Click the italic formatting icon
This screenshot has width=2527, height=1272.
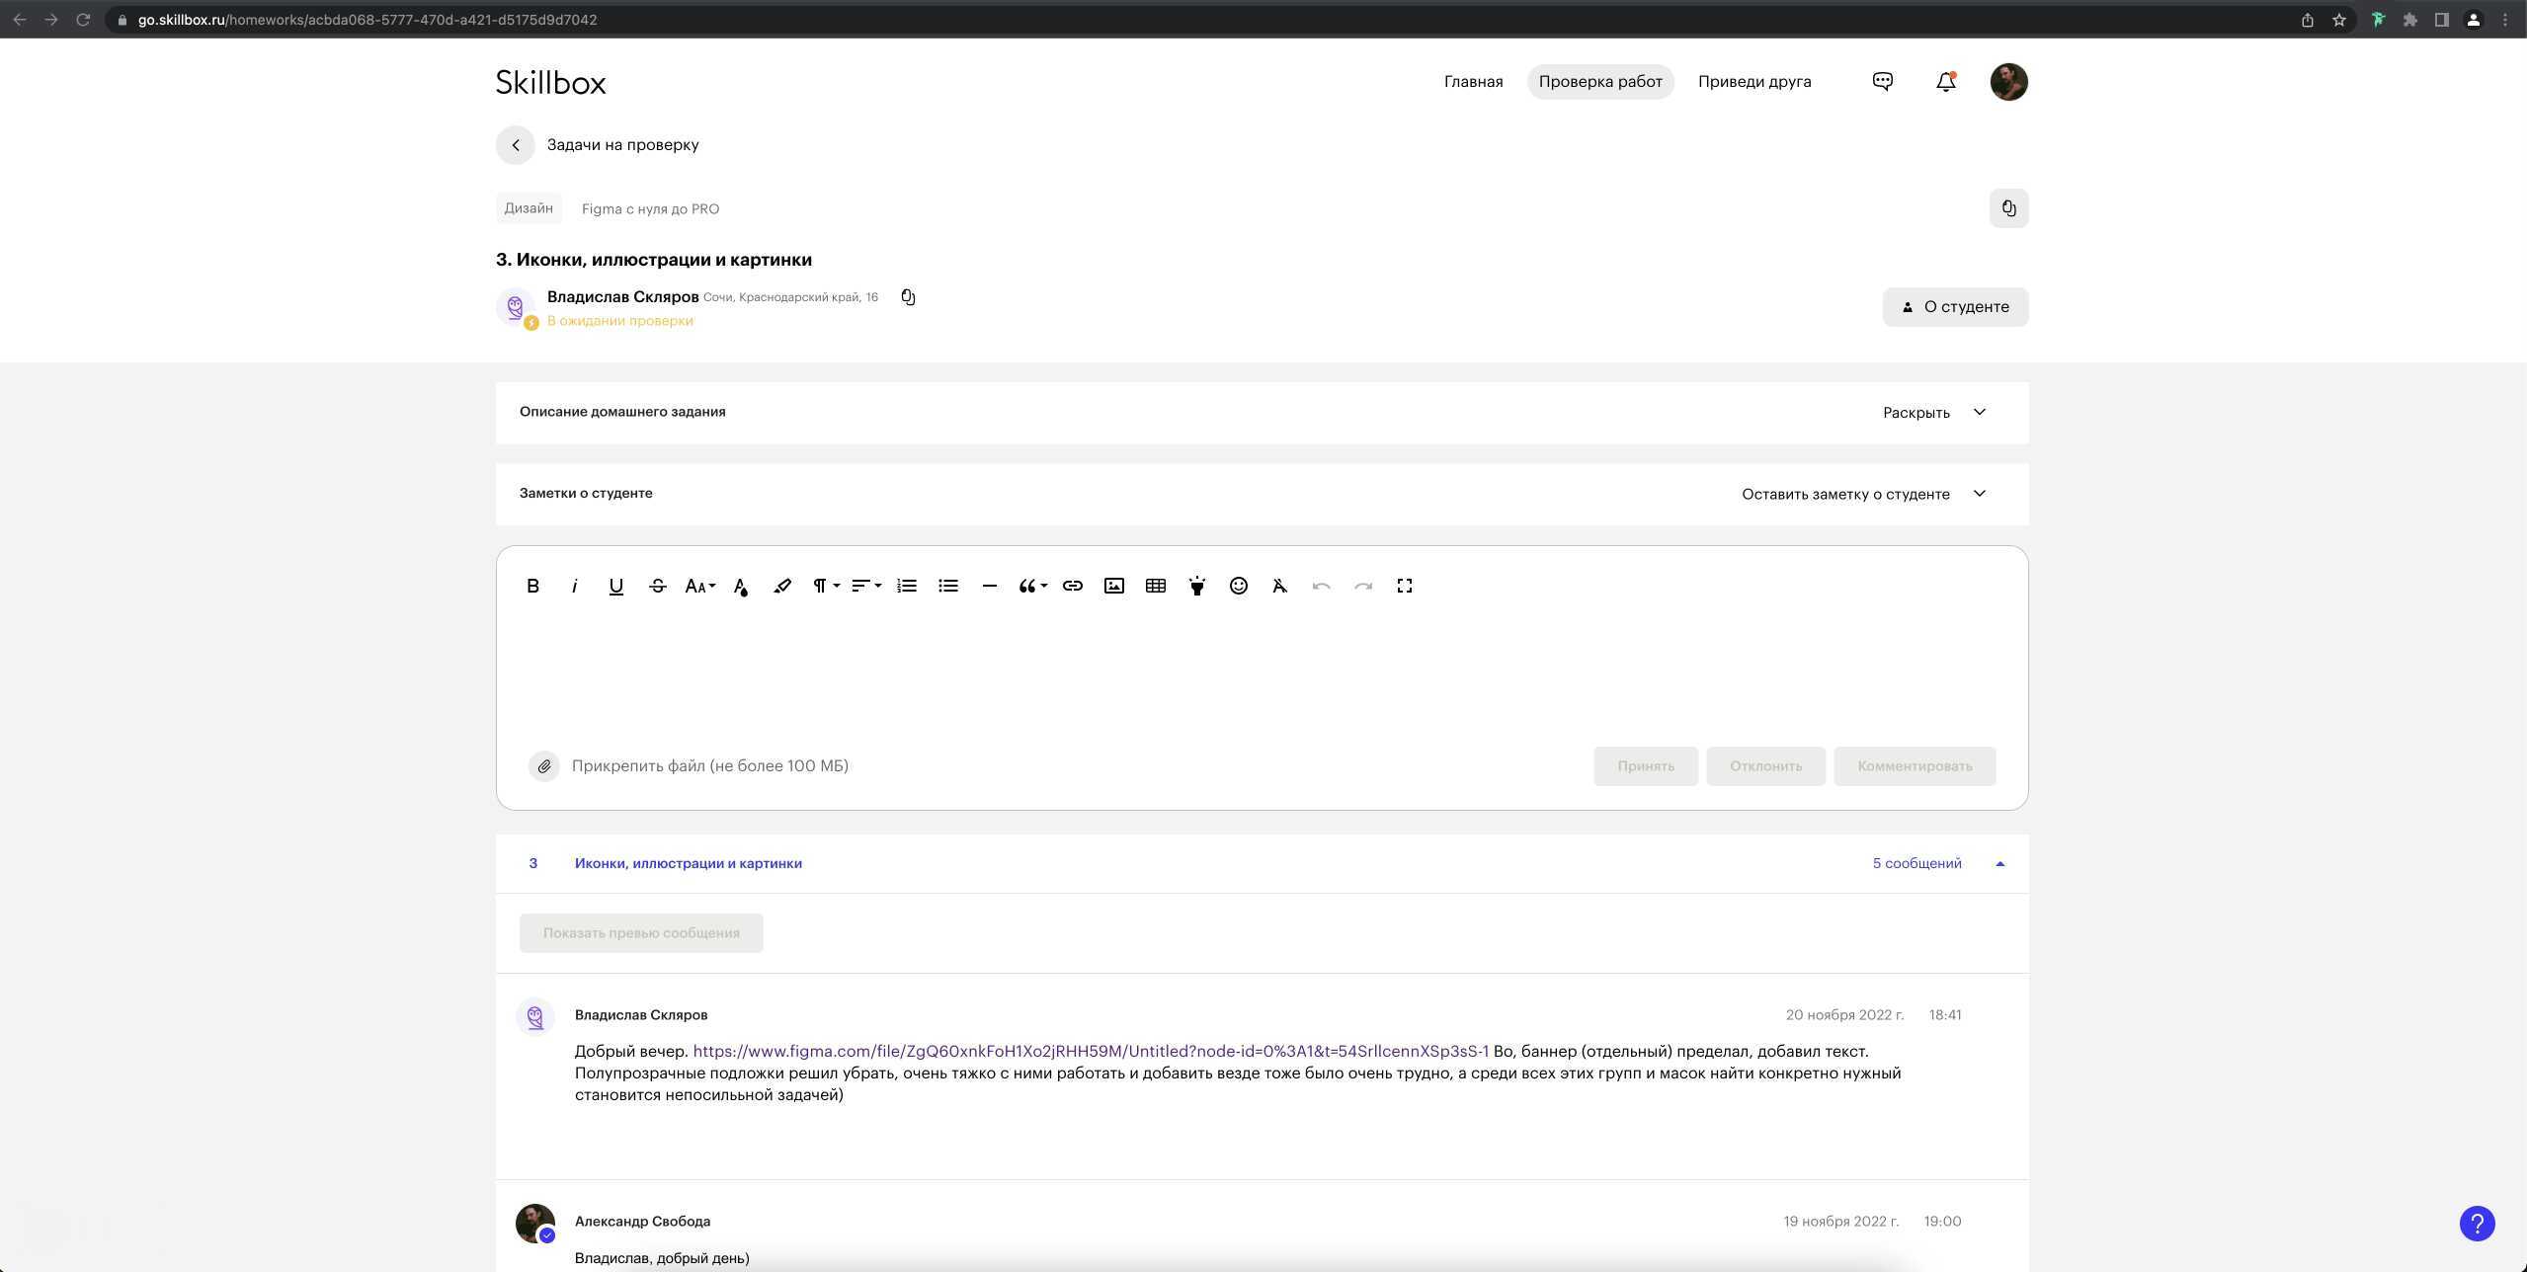tap(574, 586)
